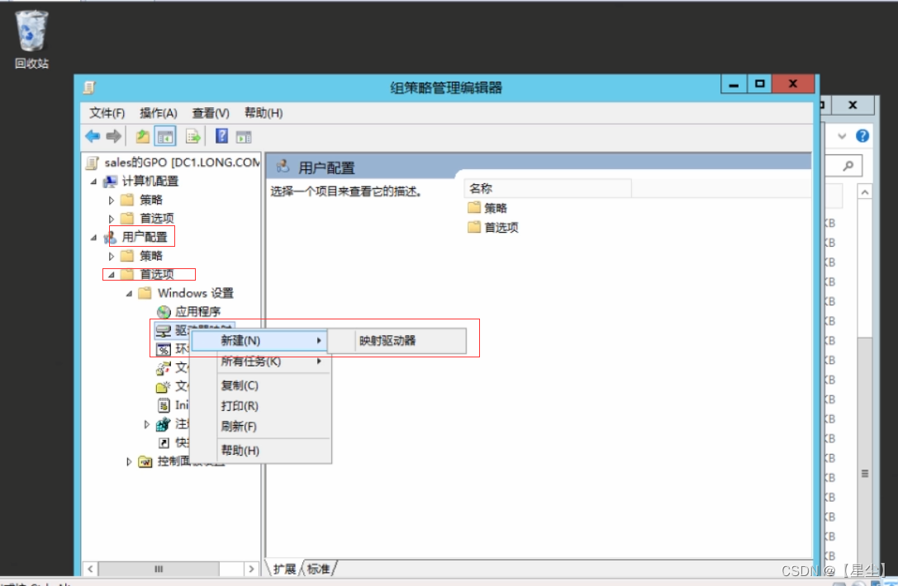Select 首选项 folder in right pane
This screenshot has height=586, width=898.
click(x=494, y=228)
